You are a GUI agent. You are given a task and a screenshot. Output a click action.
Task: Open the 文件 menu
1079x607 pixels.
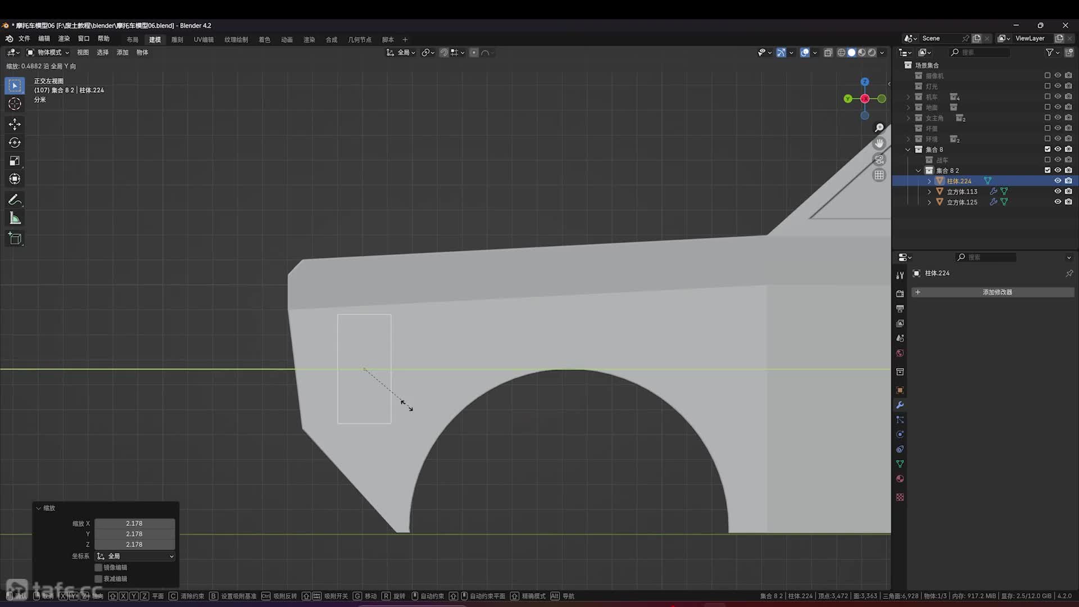pos(24,39)
